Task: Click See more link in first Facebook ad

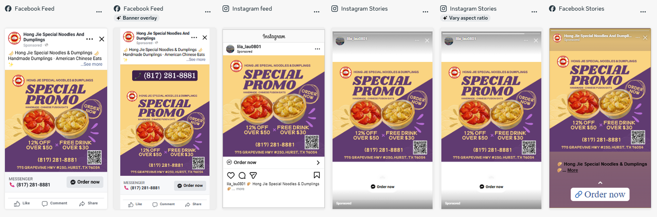Action: (92, 64)
